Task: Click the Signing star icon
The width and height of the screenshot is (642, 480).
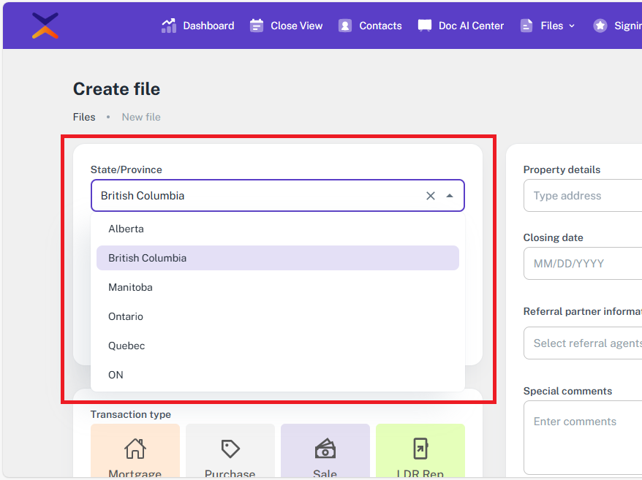Action: pyautogui.click(x=600, y=26)
